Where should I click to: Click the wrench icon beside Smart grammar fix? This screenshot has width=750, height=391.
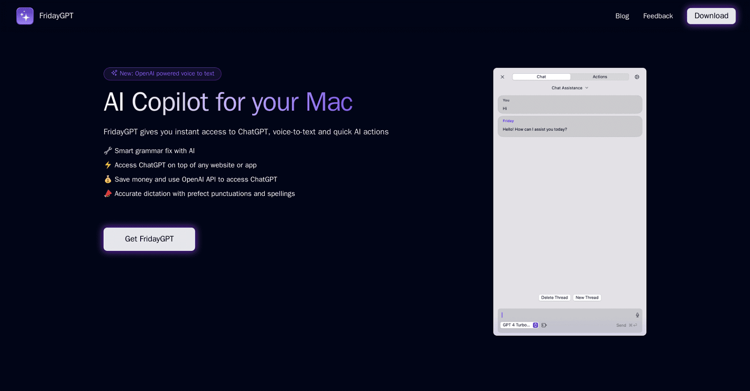point(108,151)
